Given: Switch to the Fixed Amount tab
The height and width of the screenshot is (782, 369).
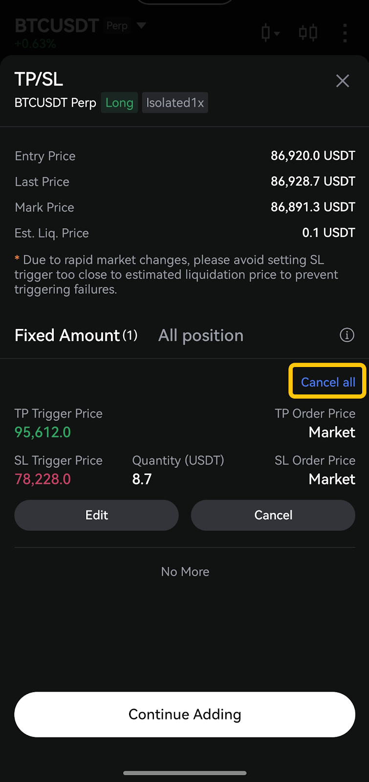Looking at the screenshot, I should (76, 335).
